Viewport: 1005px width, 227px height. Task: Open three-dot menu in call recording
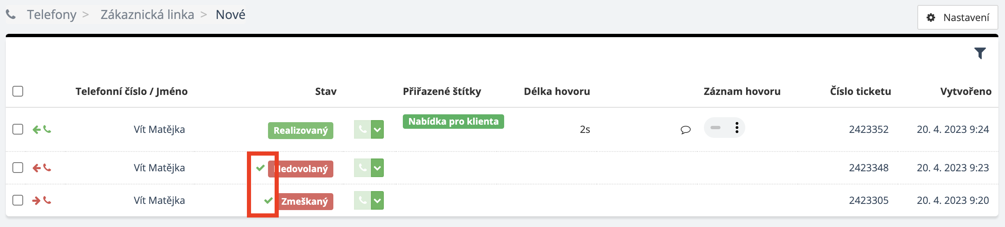(x=737, y=128)
